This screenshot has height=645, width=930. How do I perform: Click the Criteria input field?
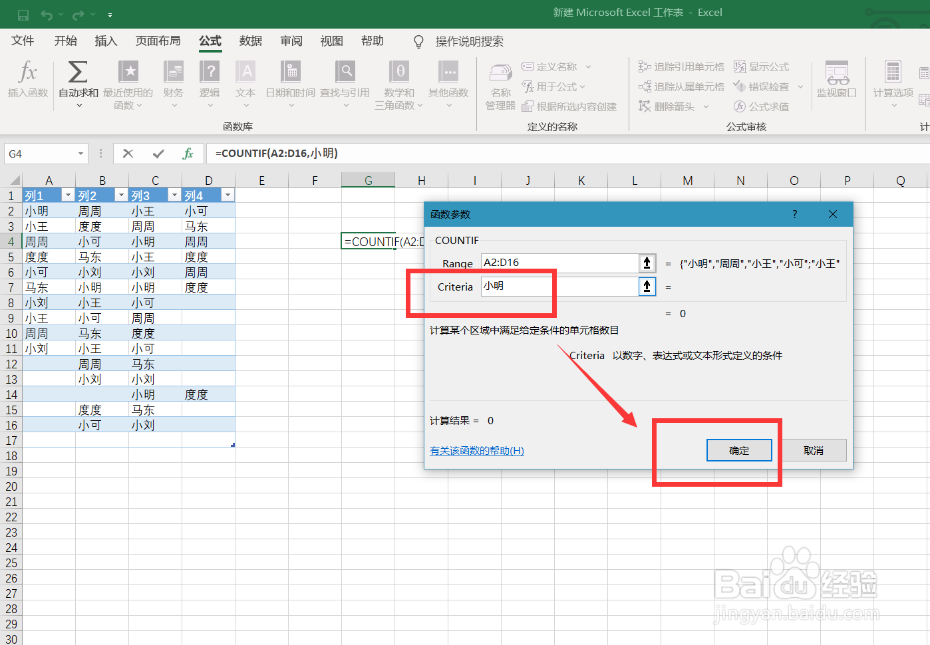pos(559,287)
